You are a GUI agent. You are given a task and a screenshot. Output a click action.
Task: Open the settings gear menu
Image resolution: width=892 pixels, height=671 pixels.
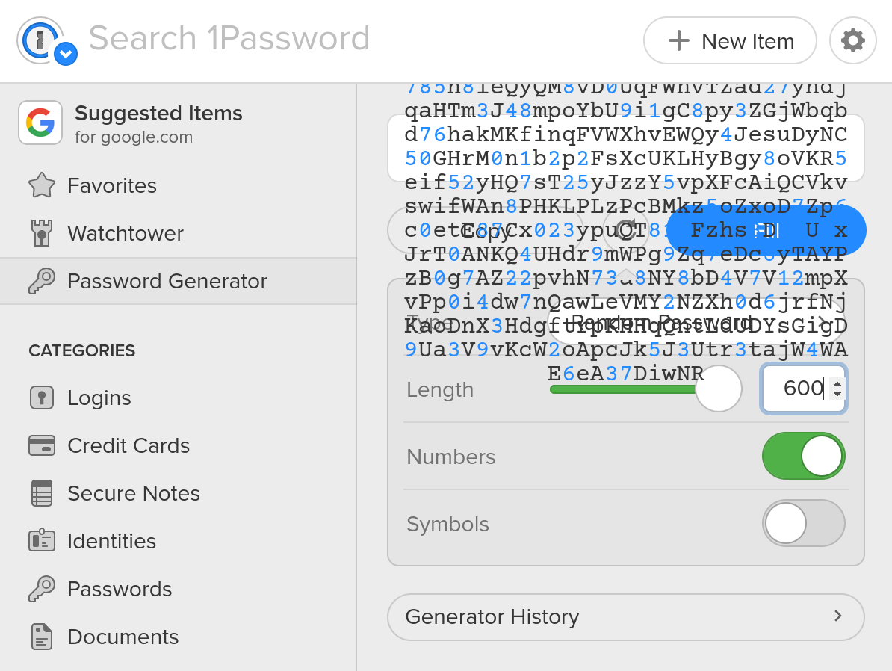coord(852,40)
